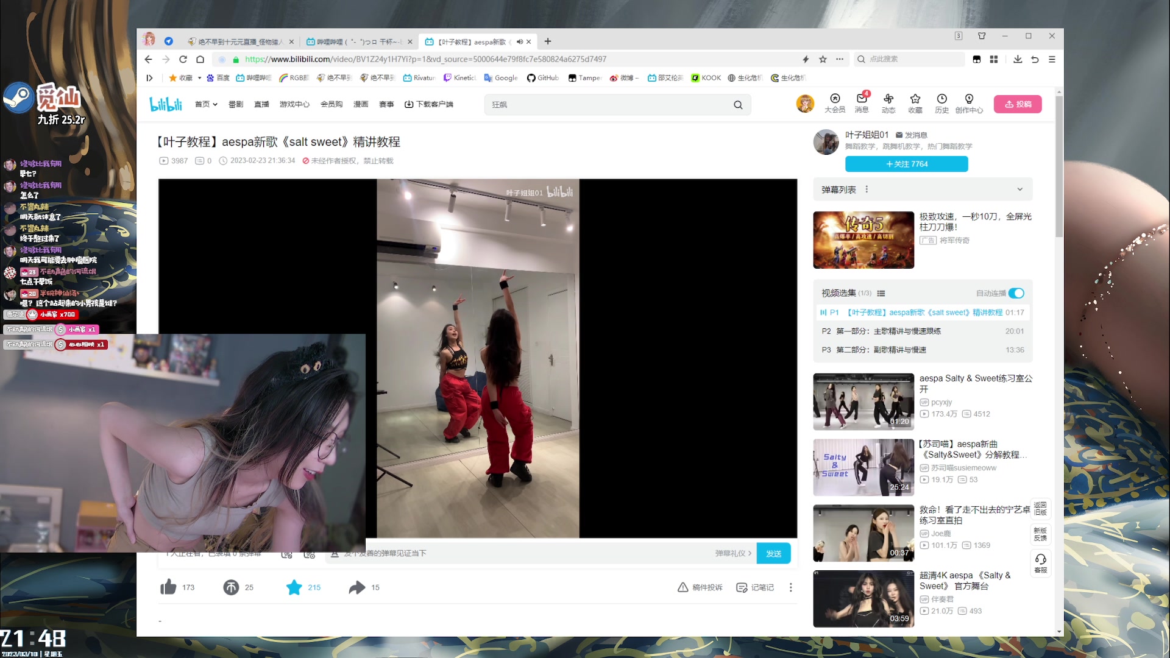This screenshot has width=1170, height=658.
Task: Open more options dots beside 记笔记
Action: 791,587
